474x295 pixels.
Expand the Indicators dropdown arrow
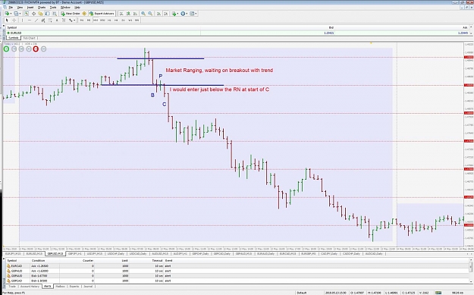[x=177, y=14]
